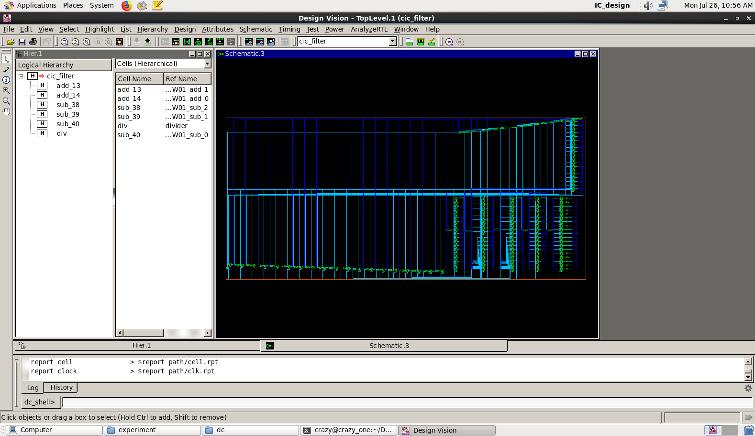Select sub_38 in the Logical Hierarchy tree
Image resolution: width=755 pixels, height=436 pixels.
coord(68,105)
